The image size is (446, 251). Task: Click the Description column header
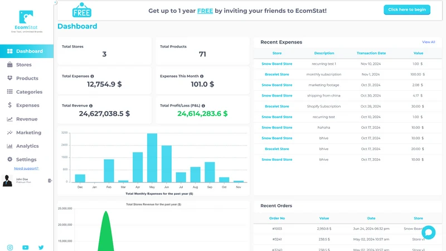pos(324,53)
